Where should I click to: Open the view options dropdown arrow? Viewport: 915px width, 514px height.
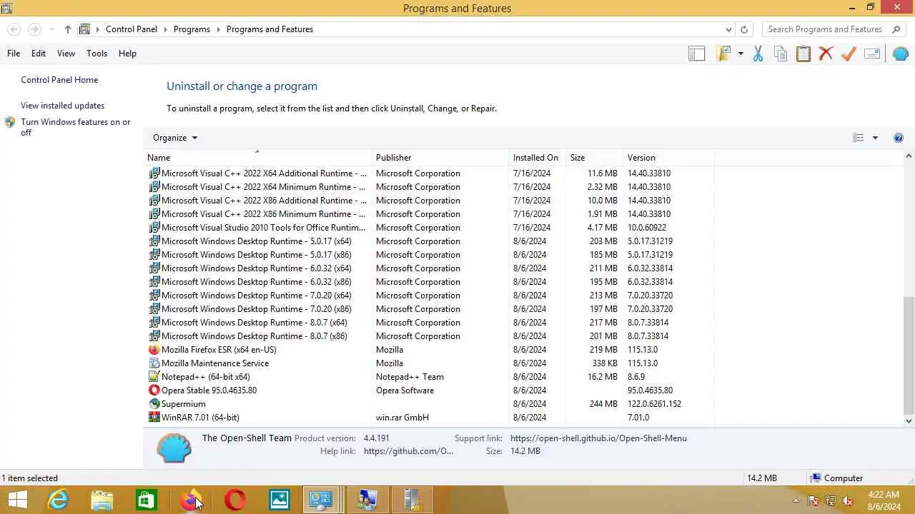[875, 138]
